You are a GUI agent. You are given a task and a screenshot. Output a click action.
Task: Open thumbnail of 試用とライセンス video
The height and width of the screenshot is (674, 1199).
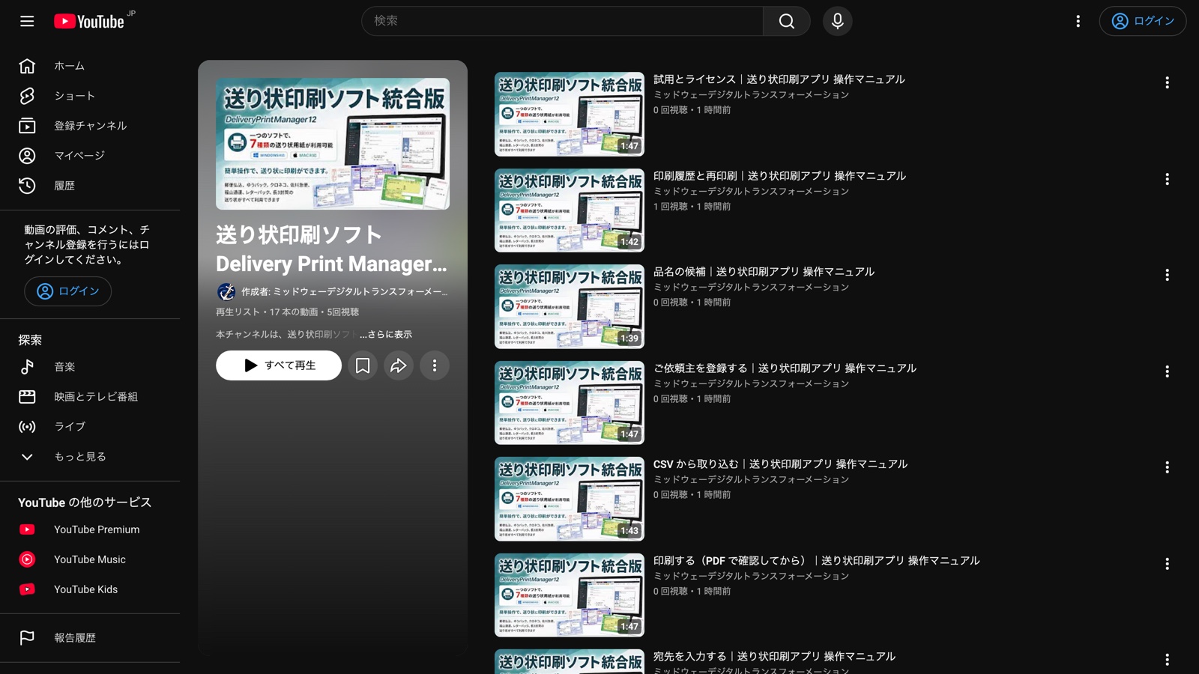(x=570, y=114)
